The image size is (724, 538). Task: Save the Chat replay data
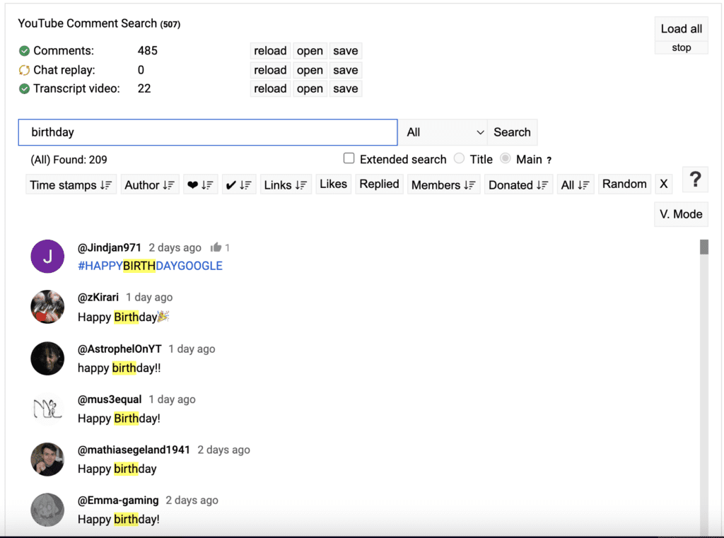pos(345,70)
